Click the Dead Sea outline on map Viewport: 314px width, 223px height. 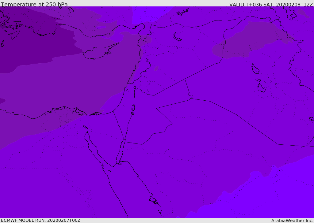(x=133, y=109)
